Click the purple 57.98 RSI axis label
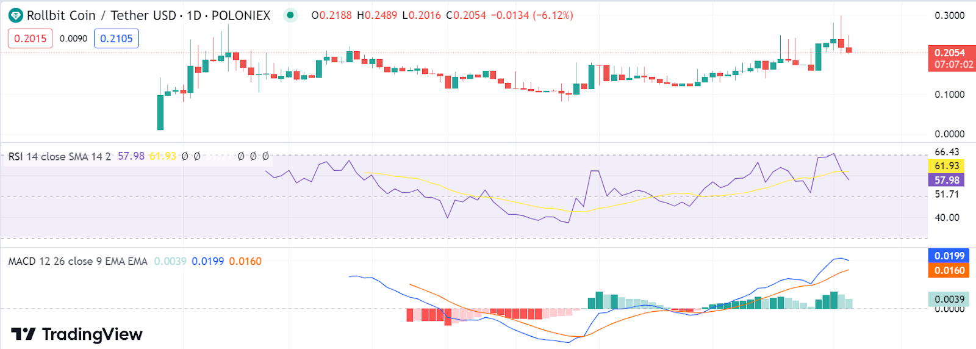This screenshot has width=976, height=349. coord(947,180)
